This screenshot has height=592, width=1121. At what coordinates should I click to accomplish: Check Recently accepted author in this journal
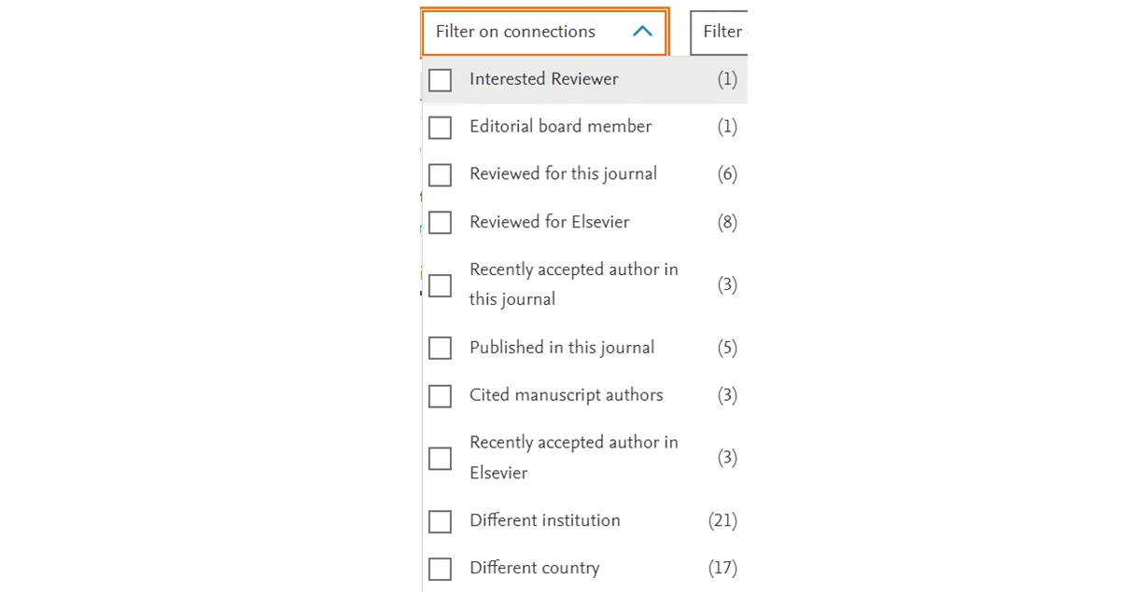pyautogui.click(x=440, y=285)
